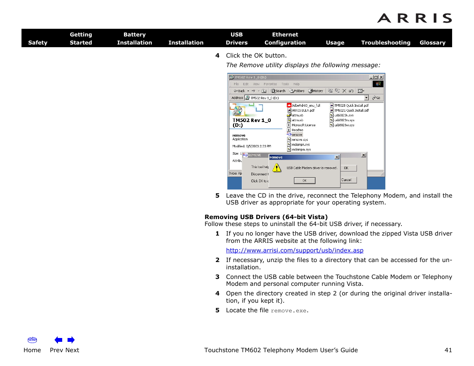Click the Windows logo throbber in Explorer

tap(378, 84)
